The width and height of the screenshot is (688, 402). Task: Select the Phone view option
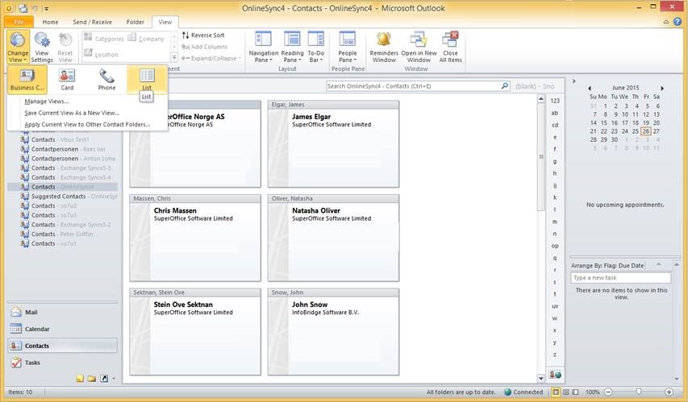pyautogui.click(x=106, y=79)
